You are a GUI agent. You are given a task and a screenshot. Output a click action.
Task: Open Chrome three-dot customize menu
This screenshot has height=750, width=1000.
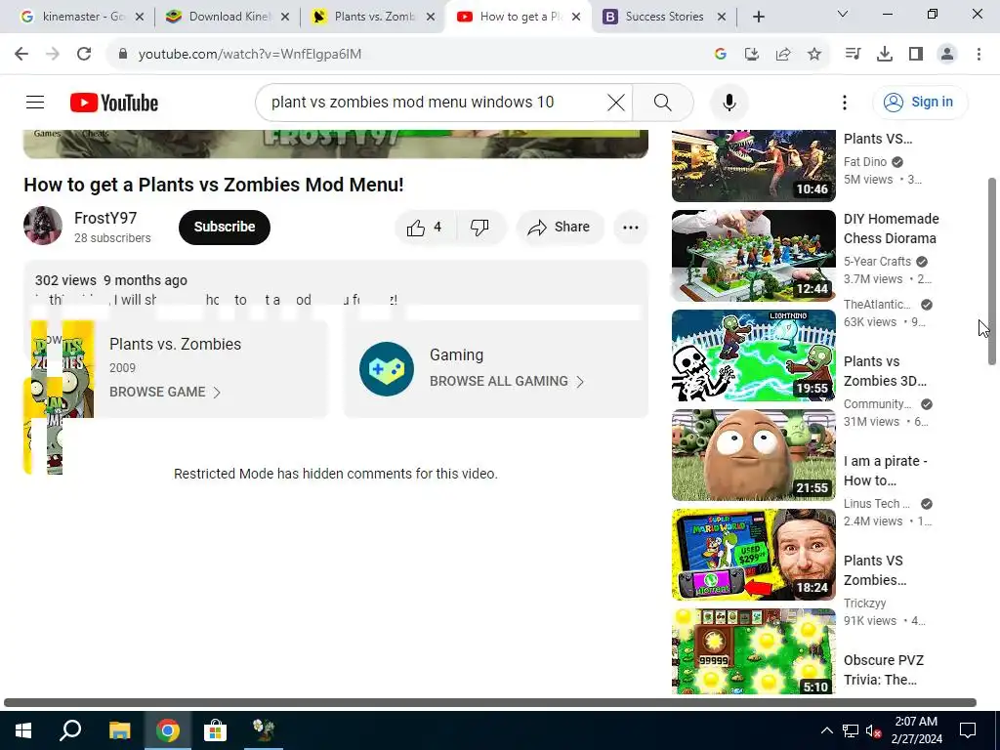click(979, 55)
